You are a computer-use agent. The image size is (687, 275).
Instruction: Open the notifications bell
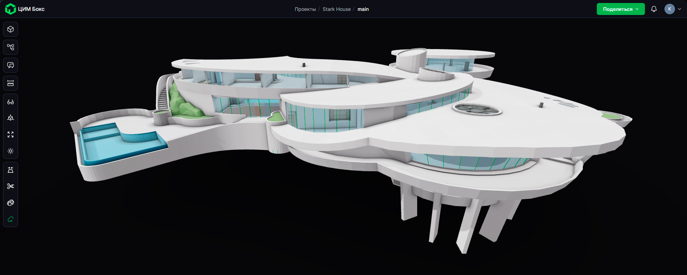pyautogui.click(x=654, y=9)
